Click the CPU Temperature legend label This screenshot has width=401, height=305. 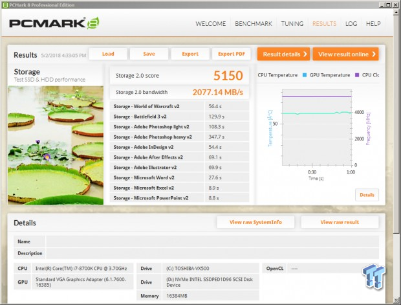pyautogui.click(x=277, y=75)
